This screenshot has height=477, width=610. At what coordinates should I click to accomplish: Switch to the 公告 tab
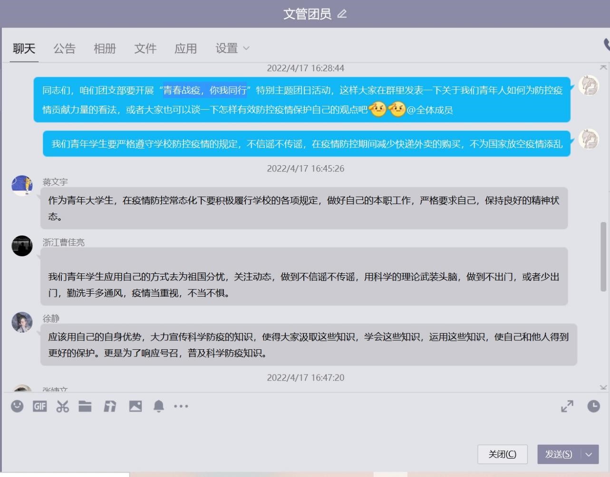(x=64, y=48)
